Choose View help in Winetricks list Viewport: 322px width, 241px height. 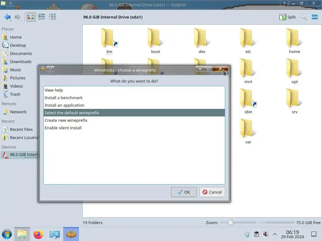(134, 90)
